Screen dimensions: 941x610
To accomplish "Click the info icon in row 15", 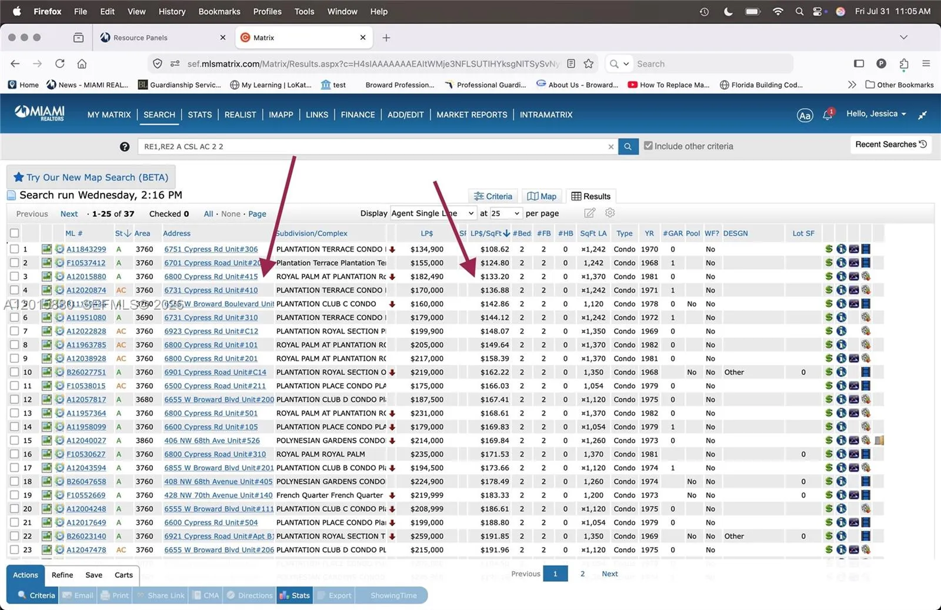I will coord(841,440).
